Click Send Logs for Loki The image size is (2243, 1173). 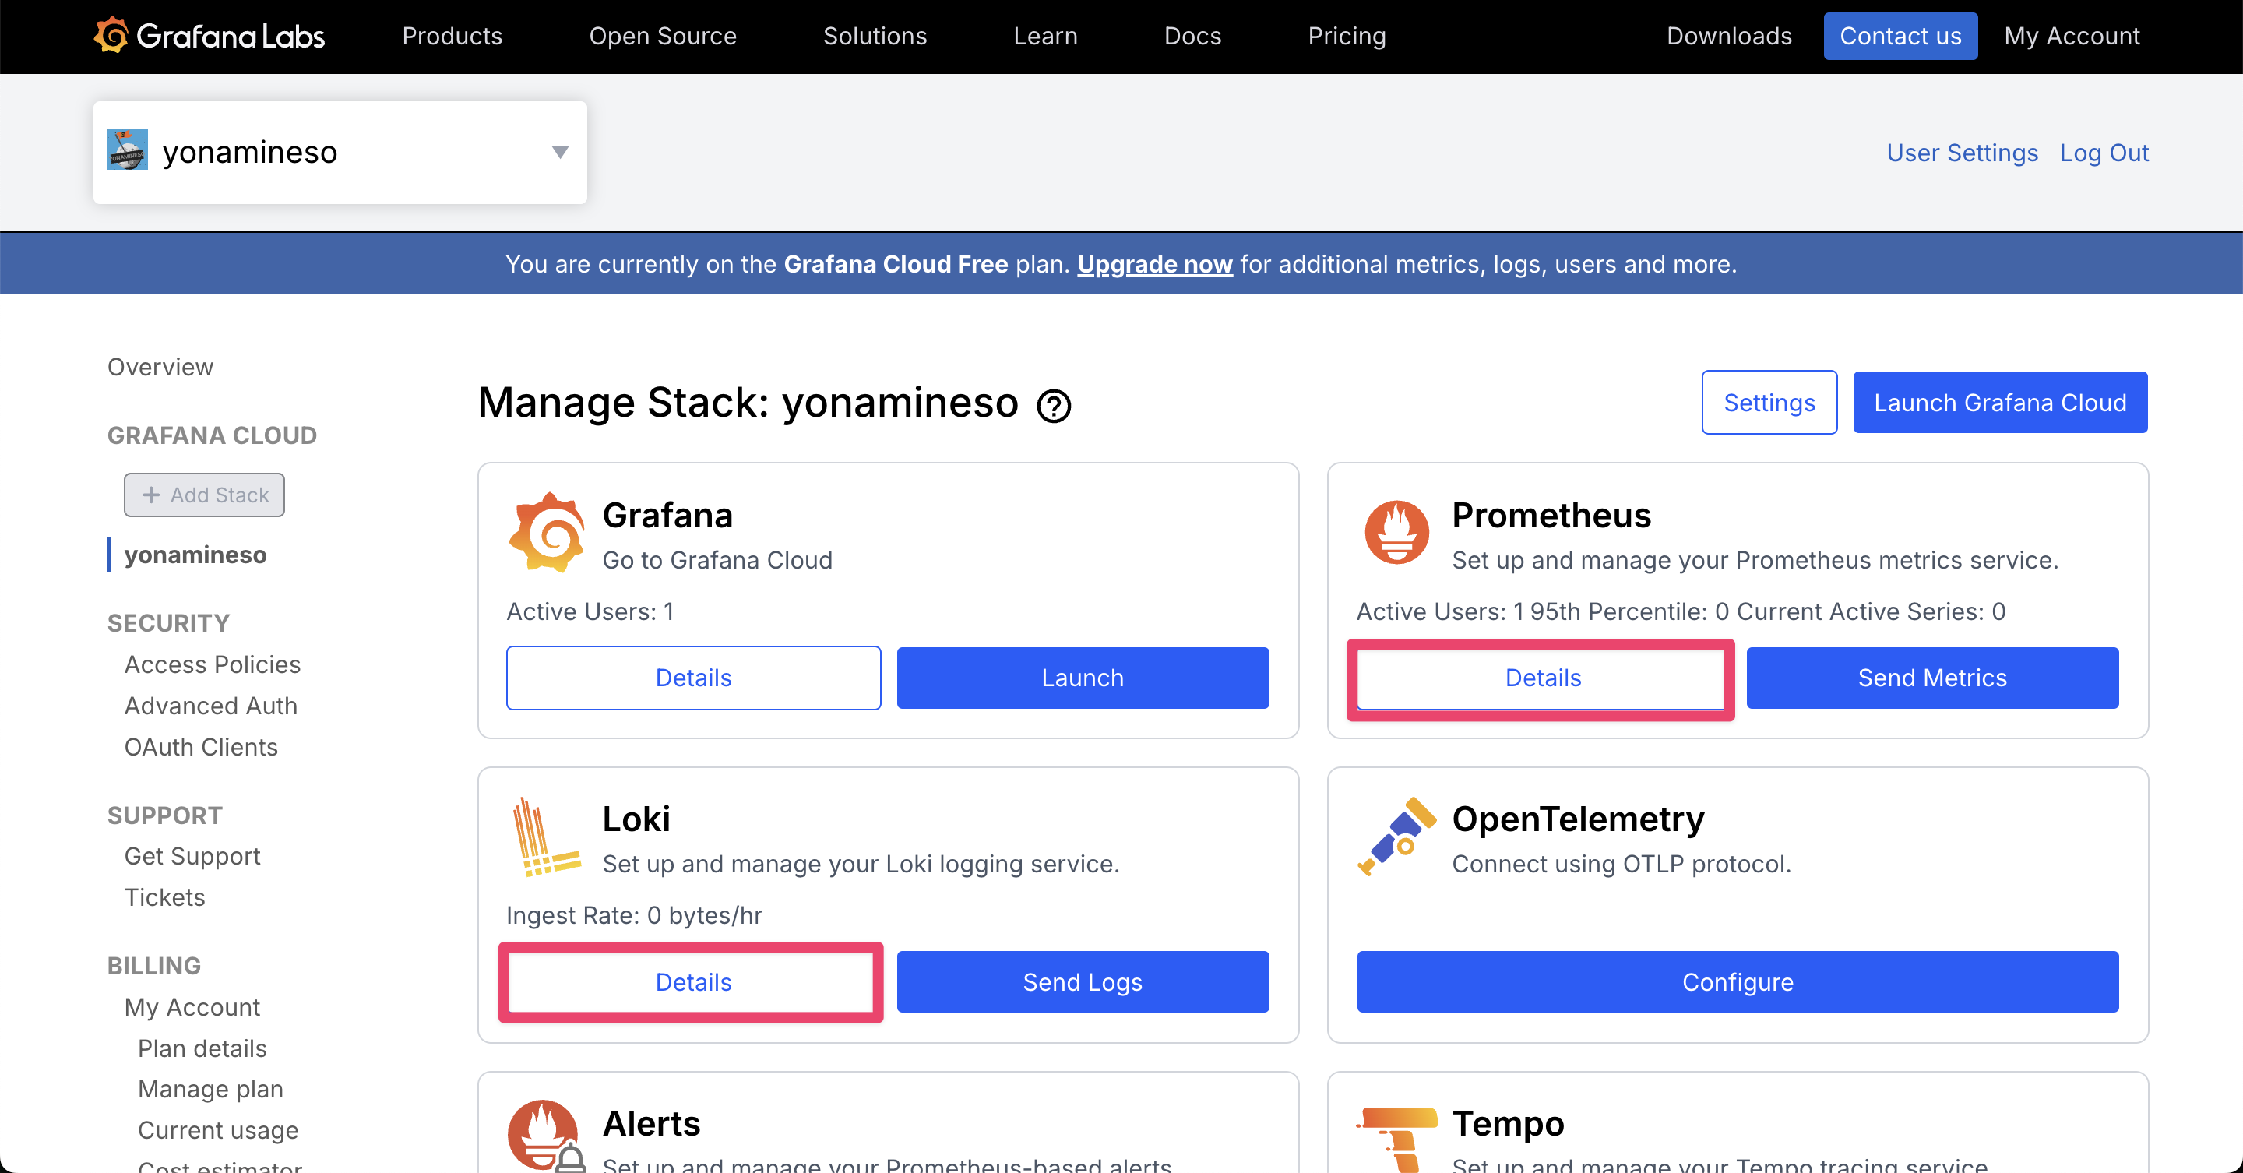(x=1083, y=981)
